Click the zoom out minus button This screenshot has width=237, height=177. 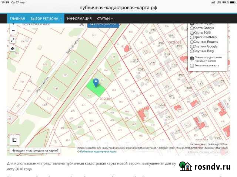13,31
